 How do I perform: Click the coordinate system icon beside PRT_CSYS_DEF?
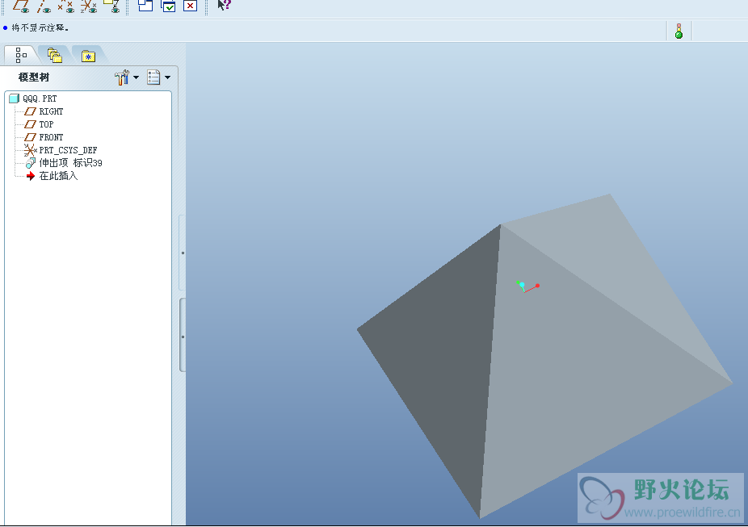pyautogui.click(x=30, y=150)
